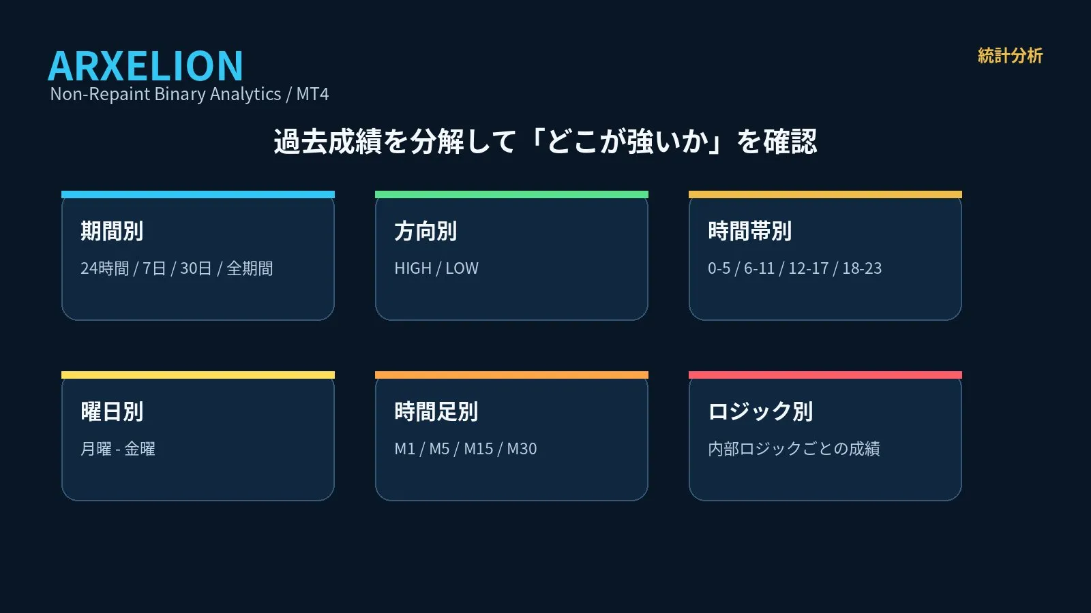Viewport: 1091px width, 613px height.
Task: Click the 24時間 / 7日 / 30日 / 全期間 text
Action: [177, 268]
